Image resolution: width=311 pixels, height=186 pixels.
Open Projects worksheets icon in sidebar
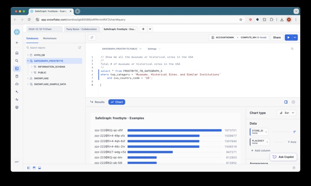[x=17, y=68]
